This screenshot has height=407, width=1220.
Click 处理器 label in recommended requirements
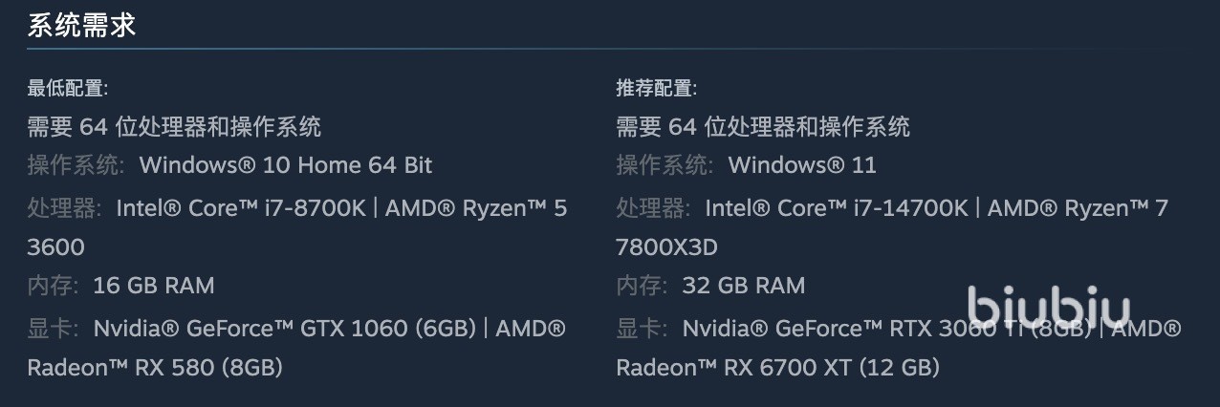651,207
